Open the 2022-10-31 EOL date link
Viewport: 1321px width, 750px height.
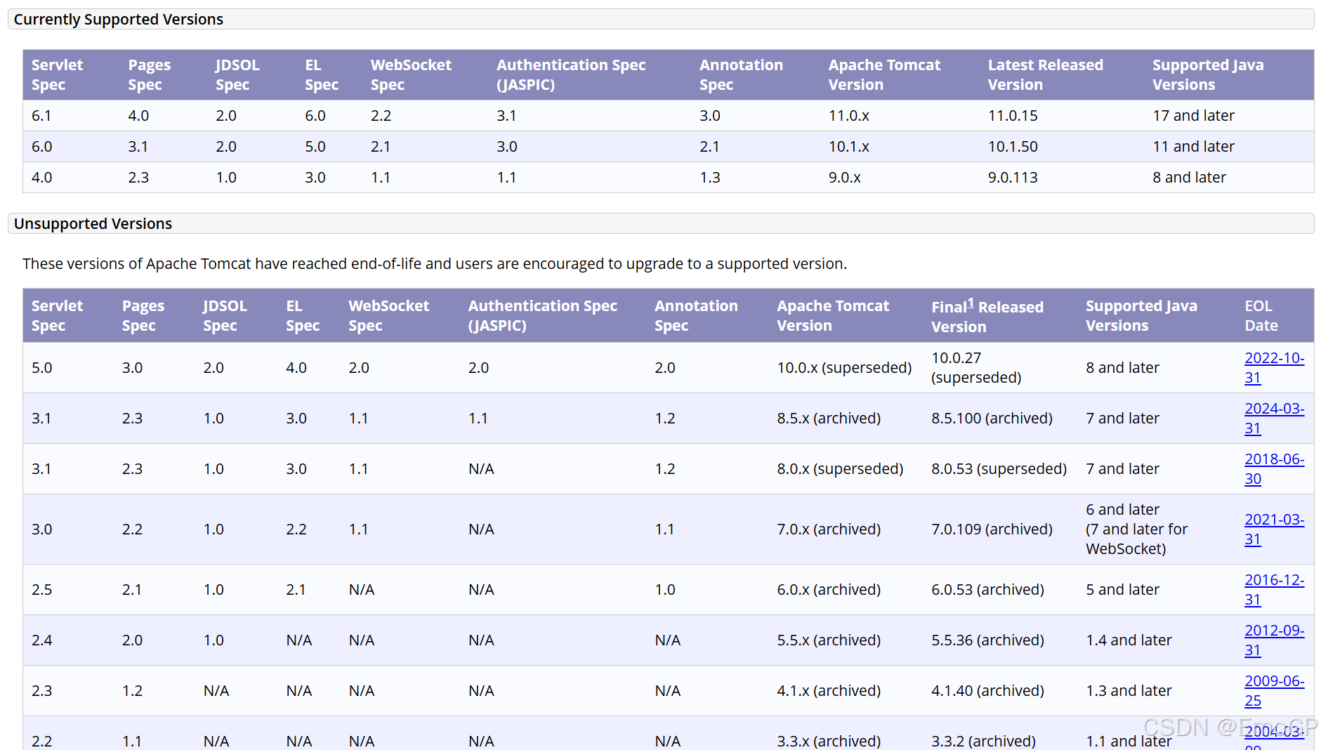1274,368
